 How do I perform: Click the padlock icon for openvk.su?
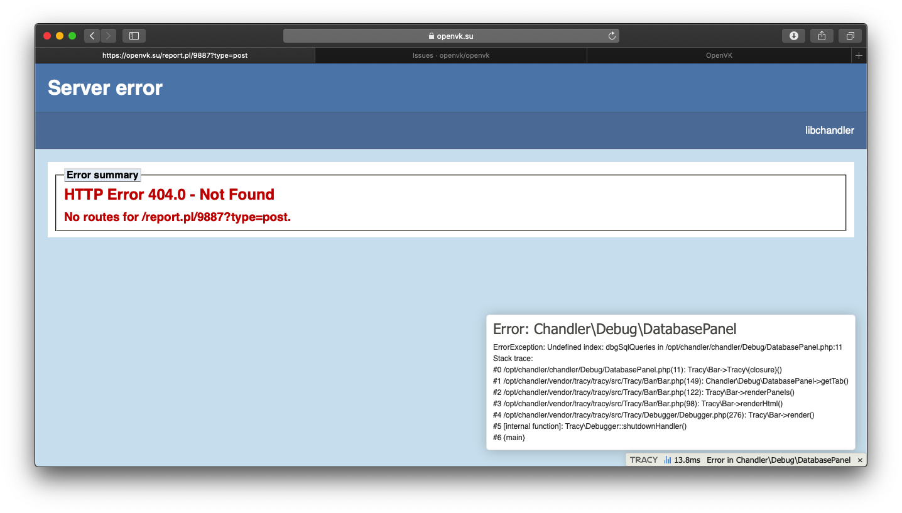pos(432,36)
